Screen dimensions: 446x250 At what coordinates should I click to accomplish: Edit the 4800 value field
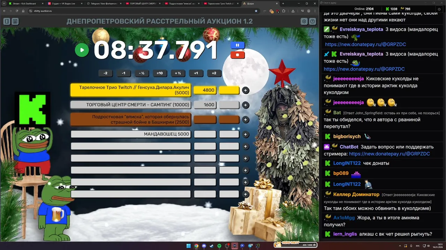coord(205,90)
